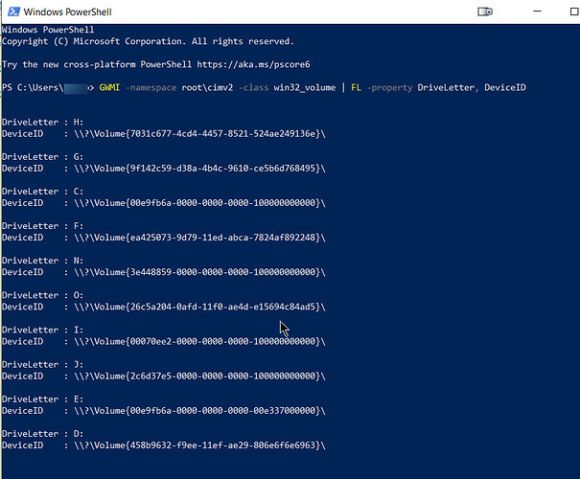
Task: Click the DriveLetter C: line
Action: click(x=42, y=192)
